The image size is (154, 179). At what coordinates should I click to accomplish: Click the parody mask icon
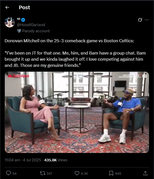coord(19,31)
